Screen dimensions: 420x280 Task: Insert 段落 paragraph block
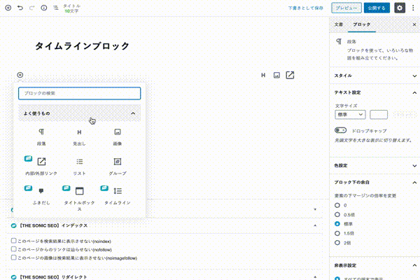41,137
